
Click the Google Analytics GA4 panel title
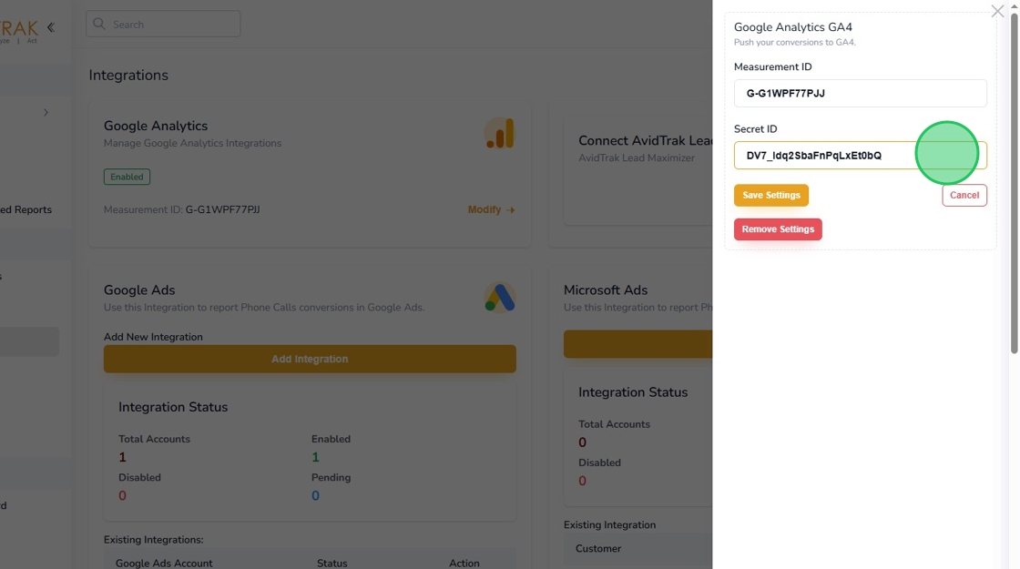coord(793,27)
